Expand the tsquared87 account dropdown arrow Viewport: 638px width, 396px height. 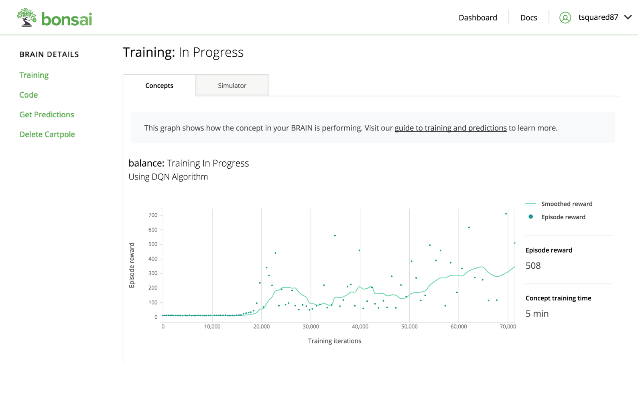[x=628, y=17]
